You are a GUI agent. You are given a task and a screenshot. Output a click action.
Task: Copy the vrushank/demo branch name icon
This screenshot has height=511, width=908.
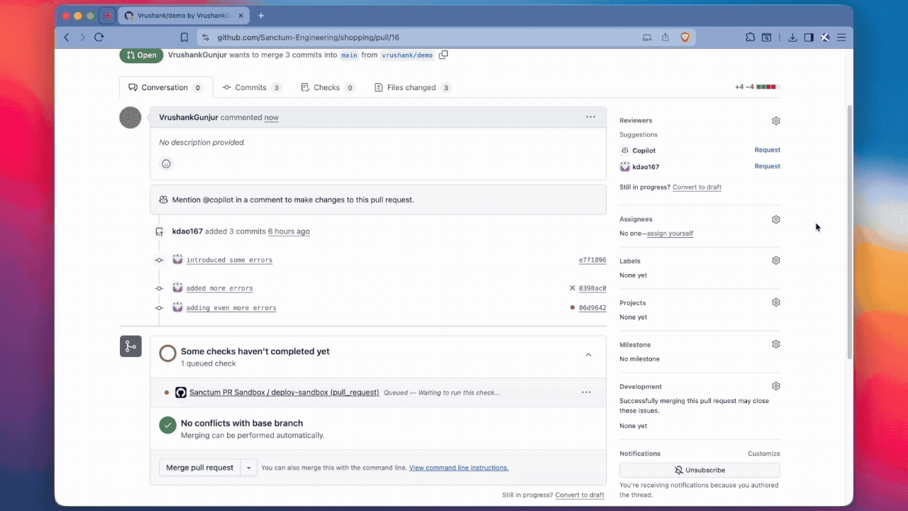[x=443, y=55]
